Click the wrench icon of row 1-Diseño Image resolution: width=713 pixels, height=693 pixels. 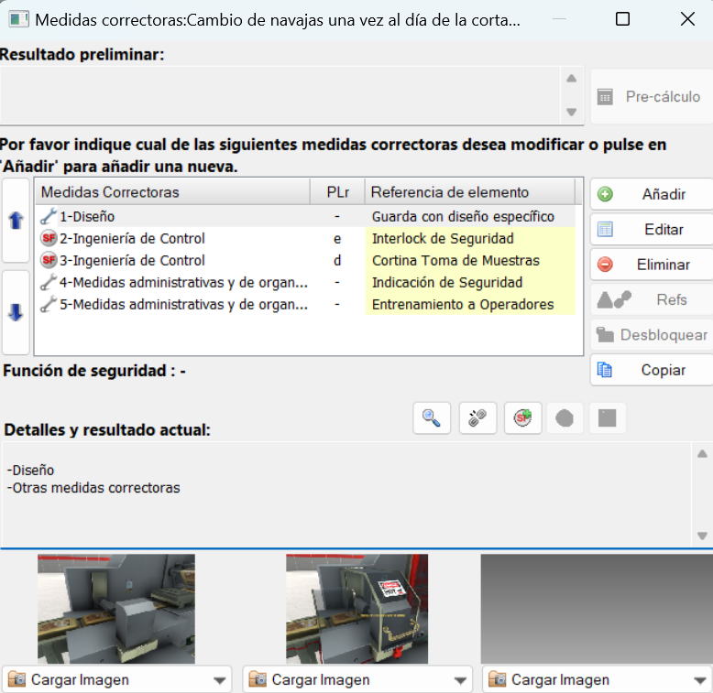tap(49, 216)
